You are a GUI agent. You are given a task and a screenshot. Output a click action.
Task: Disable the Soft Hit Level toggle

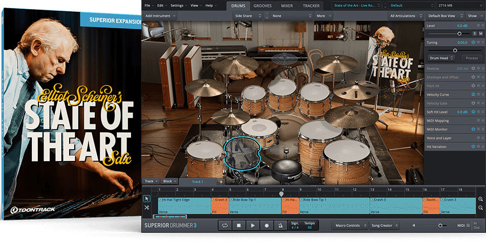click(473, 111)
